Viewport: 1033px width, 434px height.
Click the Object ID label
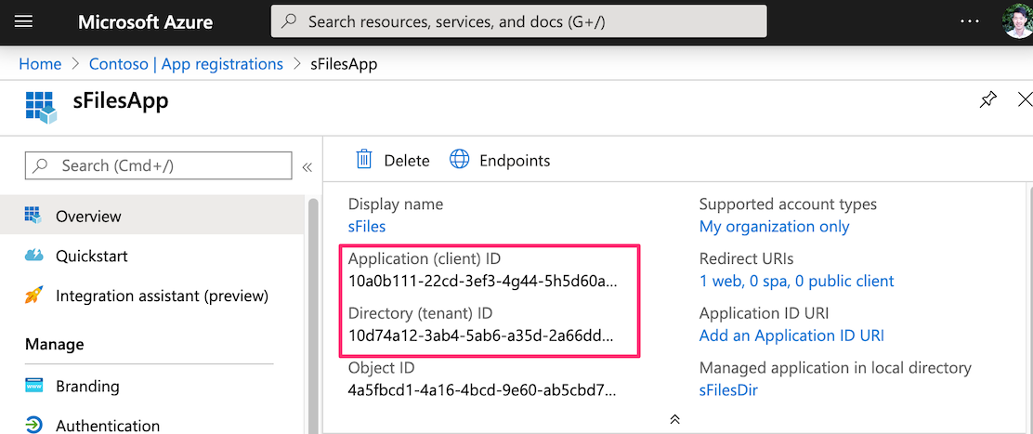(382, 368)
